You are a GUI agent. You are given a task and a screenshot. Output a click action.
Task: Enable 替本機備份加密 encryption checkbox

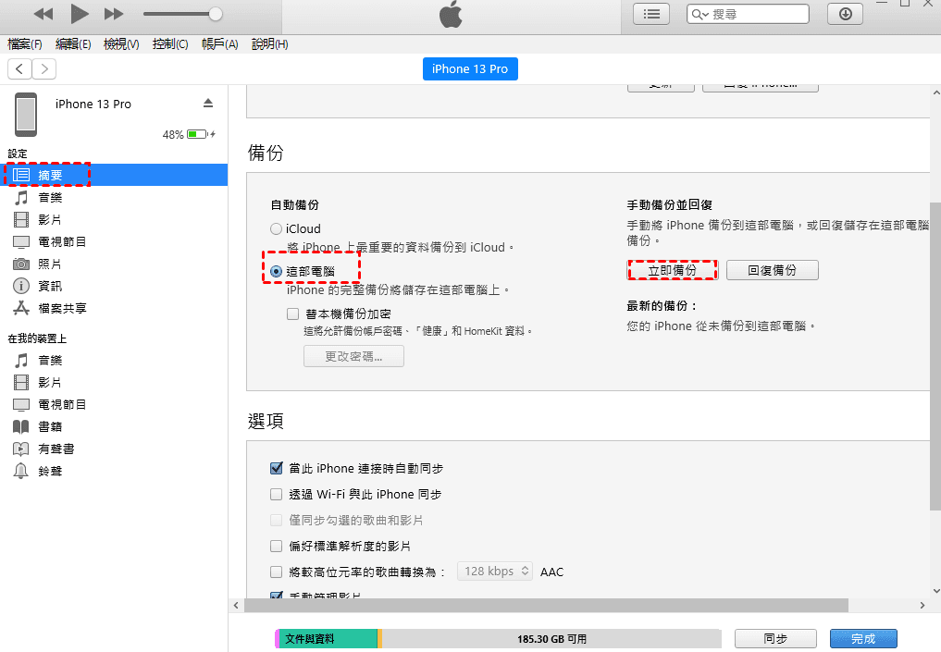pyautogui.click(x=293, y=314)
